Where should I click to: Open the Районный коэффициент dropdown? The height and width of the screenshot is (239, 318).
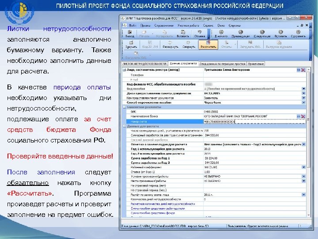tap(303, 167)
